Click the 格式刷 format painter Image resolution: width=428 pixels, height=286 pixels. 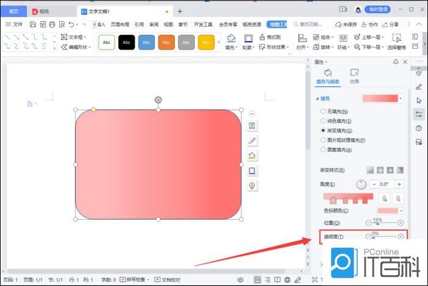269,37
